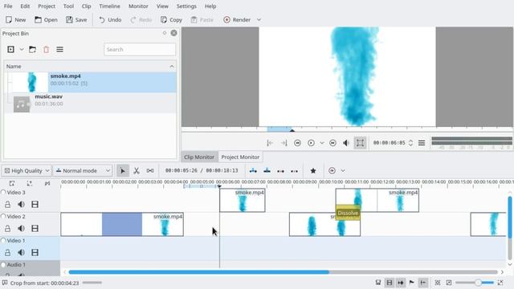Delete selected clip in Project Bin
Image resolution: width=514 pixels, height=289 pixels.
pos(47,50)
